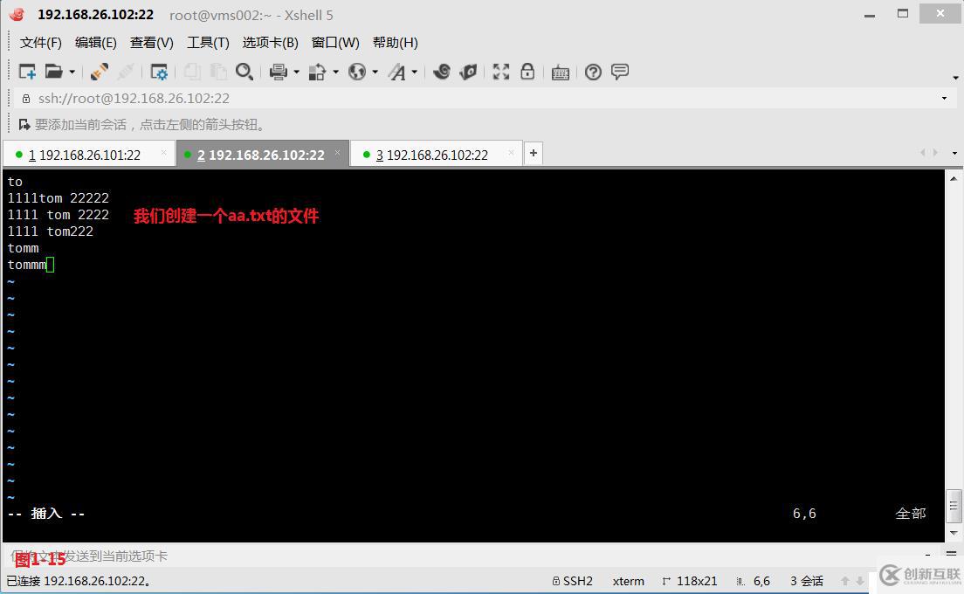Screen dimensions: 964x594
Task: Click the greyed Copy icon
Action: click(192, 72)
